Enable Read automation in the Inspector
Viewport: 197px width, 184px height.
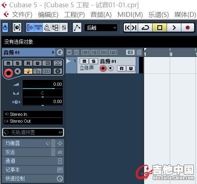point(28,63)
